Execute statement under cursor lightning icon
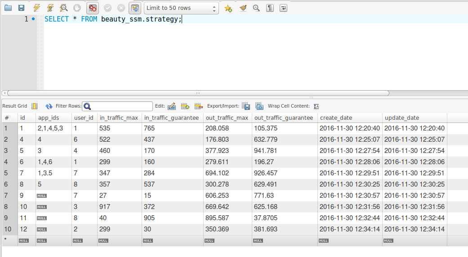468x257 pixels. coord(50,8)
